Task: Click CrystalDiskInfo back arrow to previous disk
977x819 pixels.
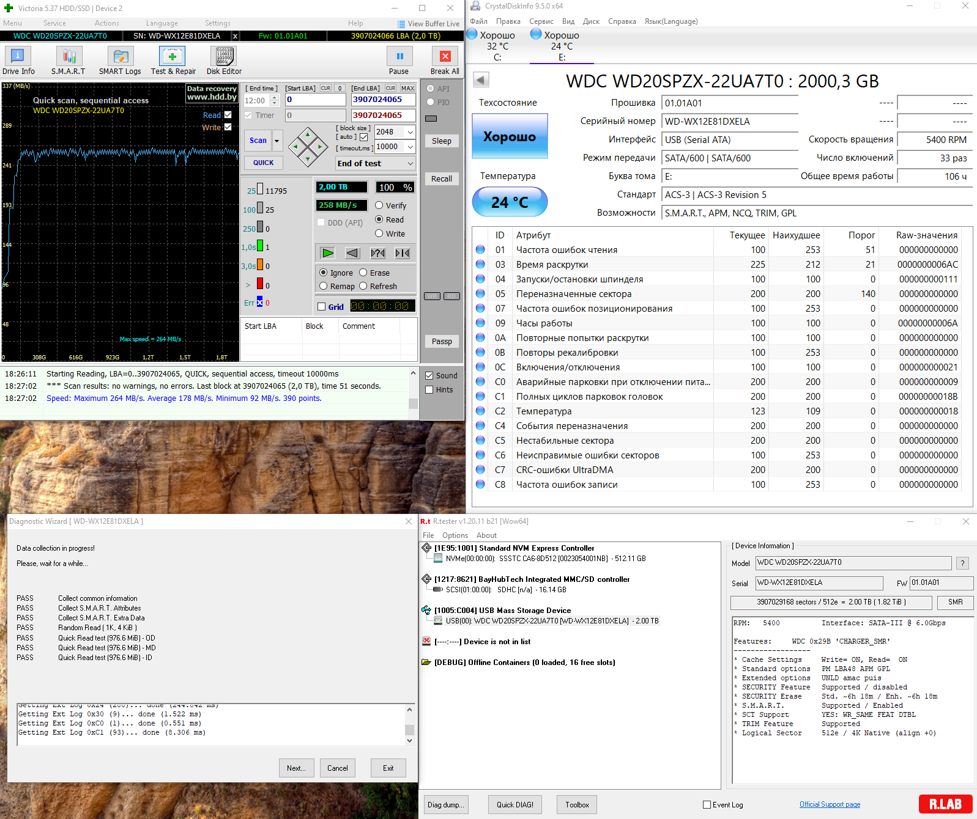Action: tap(481, 80)
